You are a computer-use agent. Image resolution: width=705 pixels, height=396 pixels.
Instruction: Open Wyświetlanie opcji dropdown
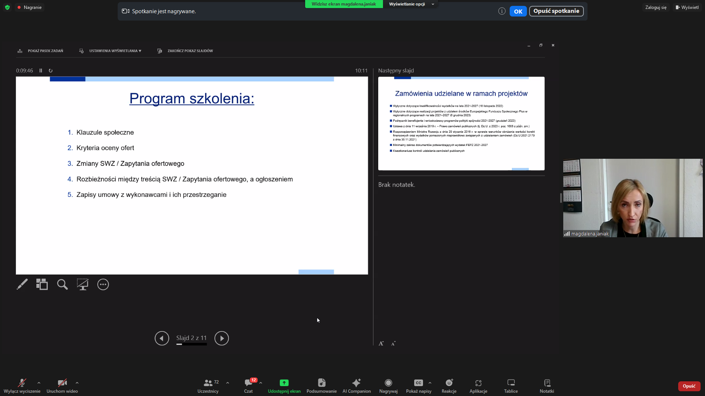tap(411, 4)
